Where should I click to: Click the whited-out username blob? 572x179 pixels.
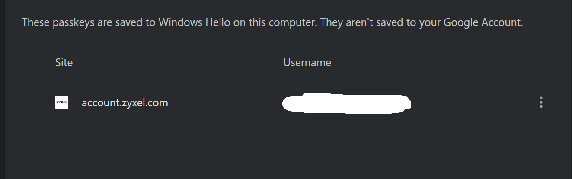[346, 103]
